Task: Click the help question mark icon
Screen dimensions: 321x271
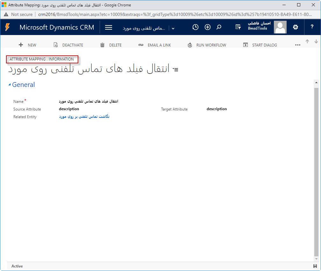Action: [312, 27]
